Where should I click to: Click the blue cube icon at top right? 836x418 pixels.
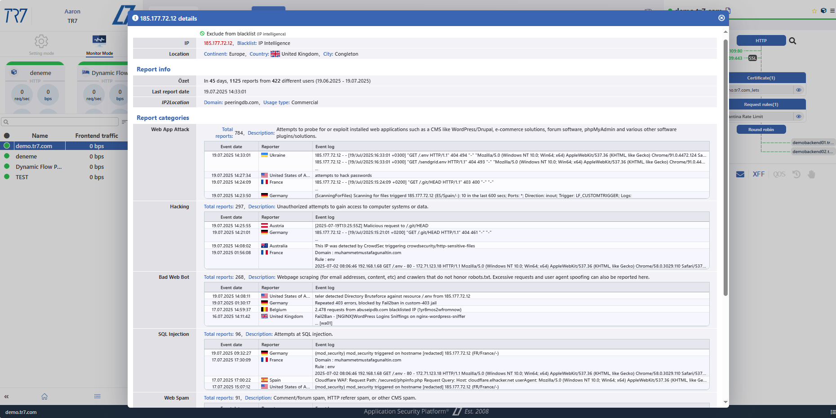click(823, 11)
